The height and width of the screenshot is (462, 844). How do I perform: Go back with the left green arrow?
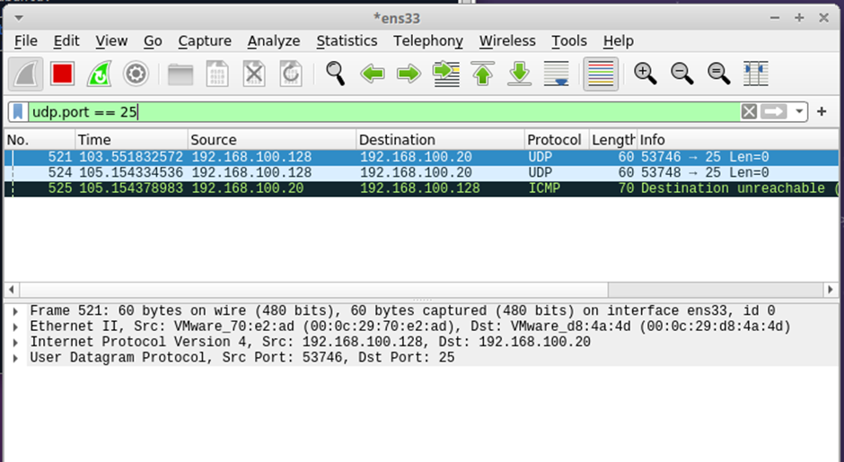372,74
